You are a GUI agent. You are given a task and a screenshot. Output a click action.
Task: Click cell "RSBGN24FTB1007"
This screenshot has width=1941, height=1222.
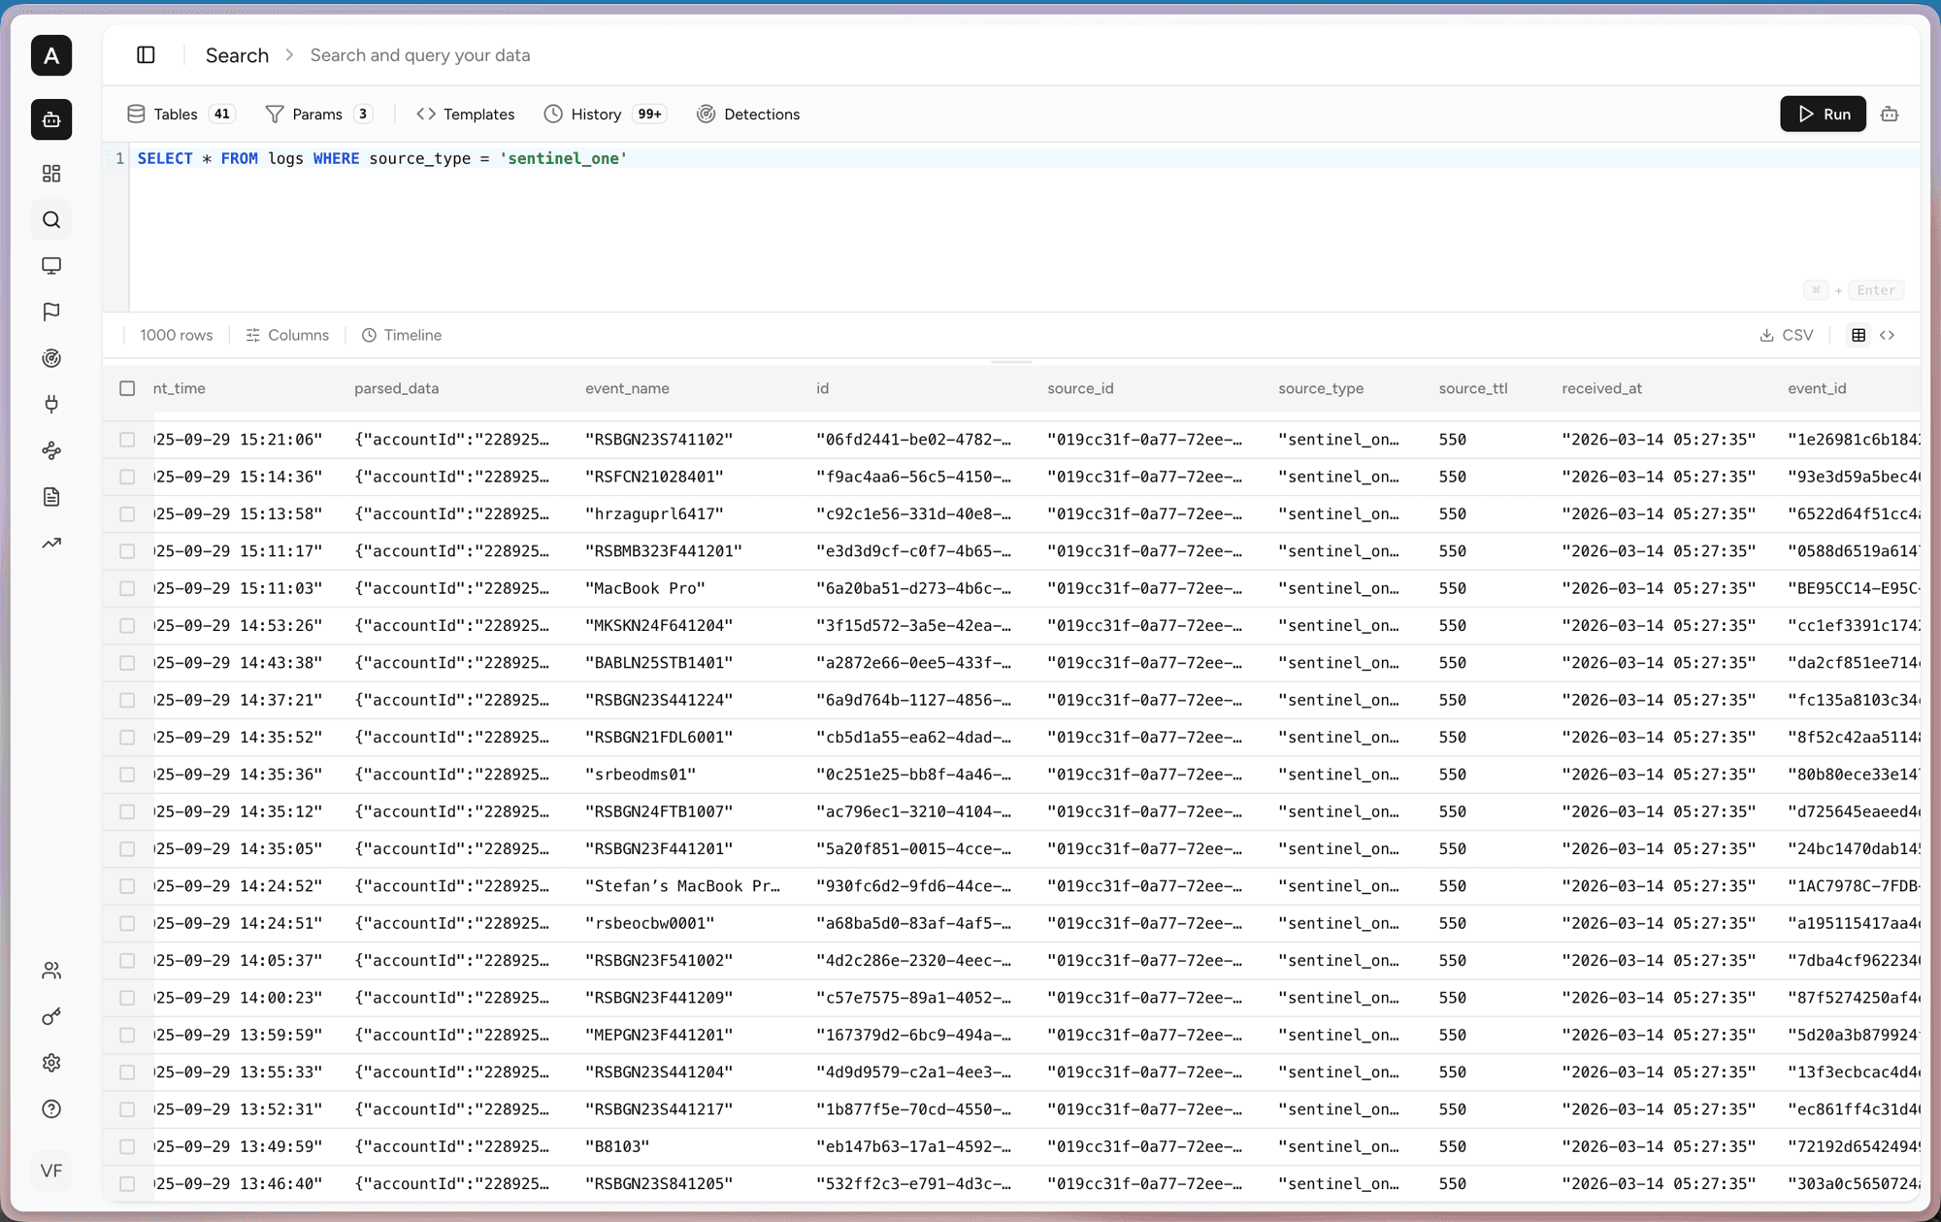tap(659, 811)
